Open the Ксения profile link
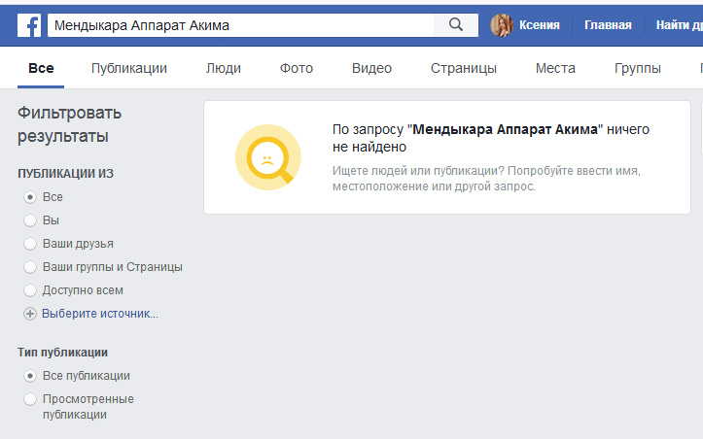 [x=540, y=25]
